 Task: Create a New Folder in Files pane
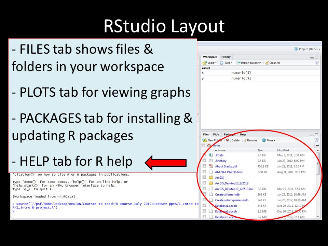click(x=212, y=140)
